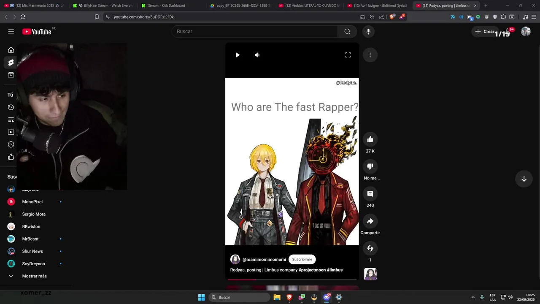Open History in the sidebar
The width and height of the screenshot is (540, 304).
point(11,107)
